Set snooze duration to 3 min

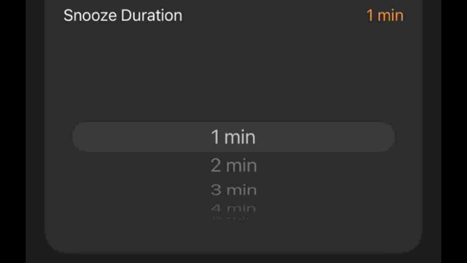tap(233, 190)
